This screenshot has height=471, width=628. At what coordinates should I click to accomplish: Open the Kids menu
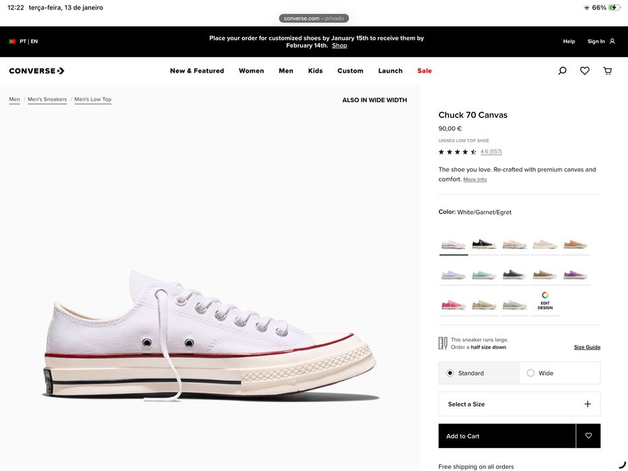click(315, 71)
